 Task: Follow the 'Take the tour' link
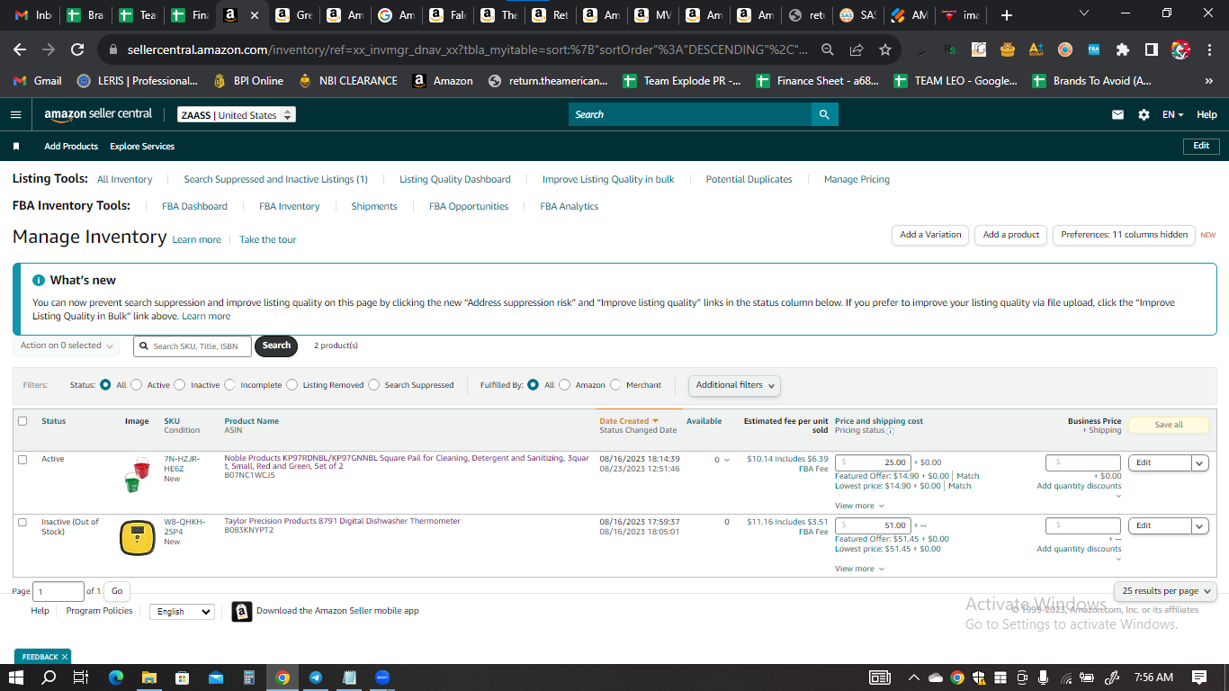(268, 239)
